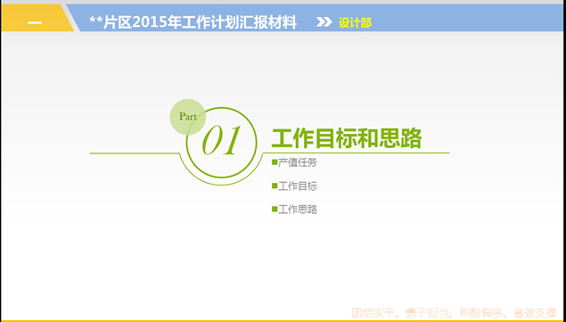The width and height of the screenshot is (566, 322).
Task: Click the green square bullet beside "工作目标"
Action: coord(275,186)
